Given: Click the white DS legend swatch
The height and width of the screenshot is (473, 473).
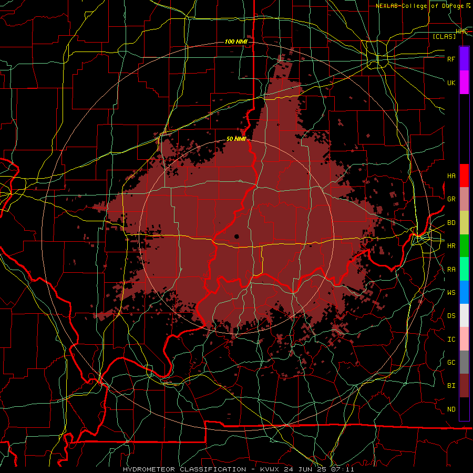Looking at the screenshot, I should click(x=464, y=315).
